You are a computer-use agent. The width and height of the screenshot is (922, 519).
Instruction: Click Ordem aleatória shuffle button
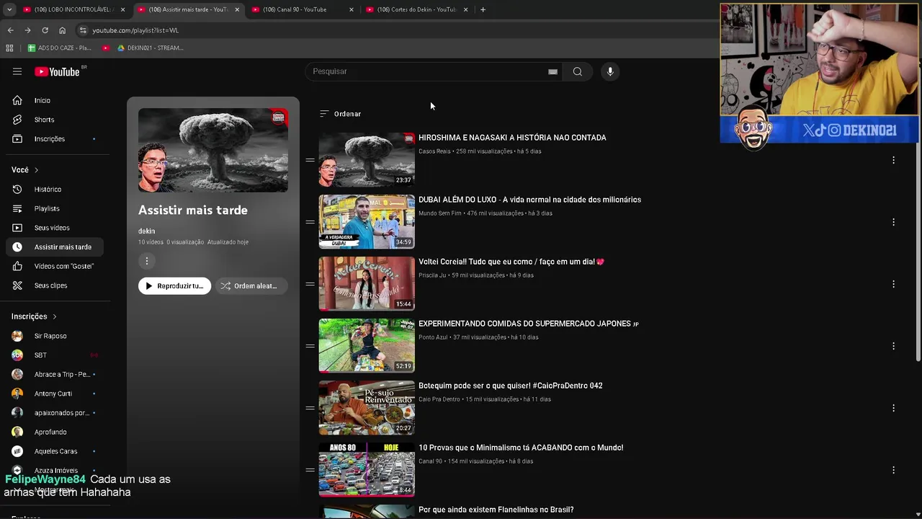[x=251, y=286]
